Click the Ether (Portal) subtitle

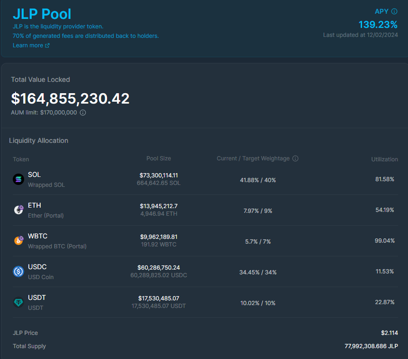pyautogui.click(x=46, y=216)
